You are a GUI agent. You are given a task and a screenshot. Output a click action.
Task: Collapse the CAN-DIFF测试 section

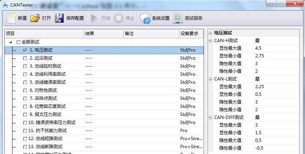(x=210, y=118)
